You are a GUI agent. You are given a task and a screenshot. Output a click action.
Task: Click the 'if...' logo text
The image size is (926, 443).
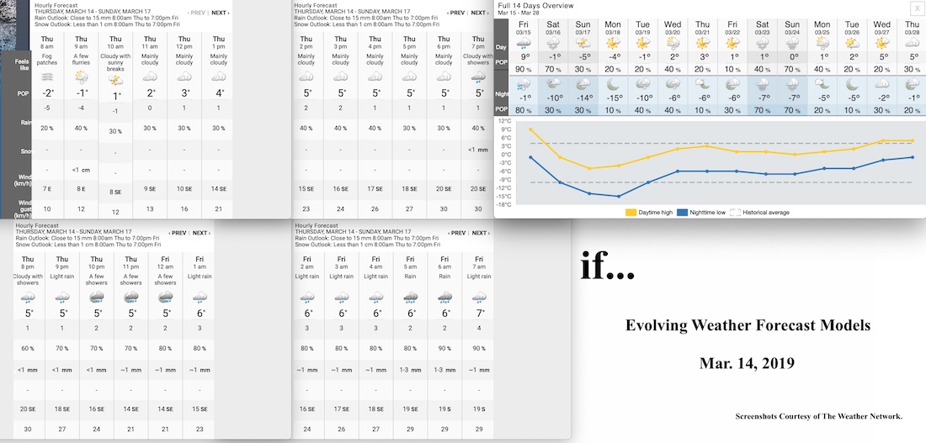608,266
